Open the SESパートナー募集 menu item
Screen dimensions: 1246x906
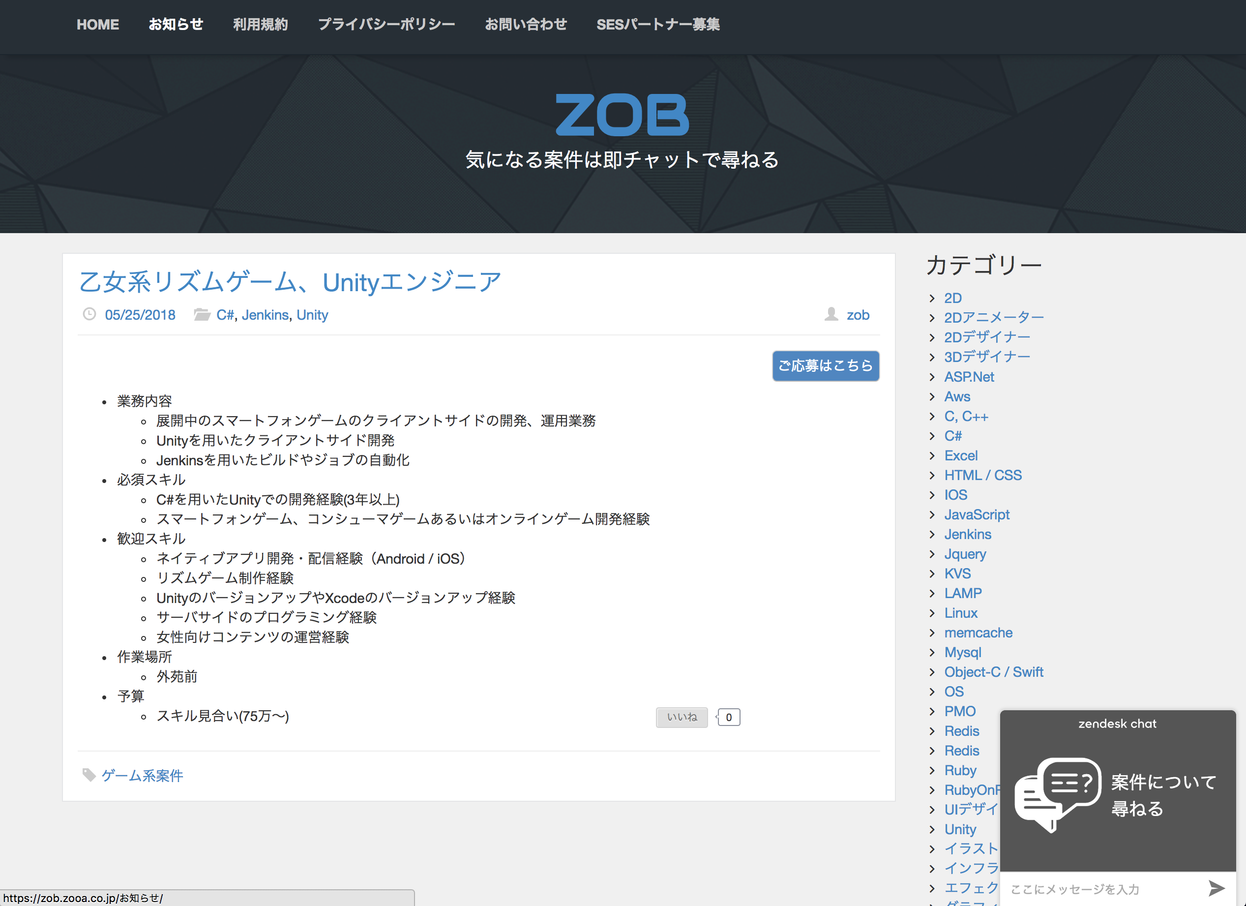658,25
